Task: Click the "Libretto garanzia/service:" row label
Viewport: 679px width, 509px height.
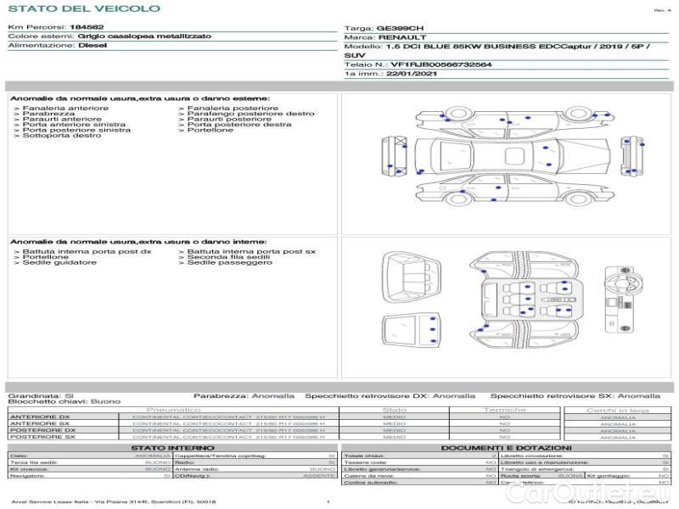Action: pos(382,469)
